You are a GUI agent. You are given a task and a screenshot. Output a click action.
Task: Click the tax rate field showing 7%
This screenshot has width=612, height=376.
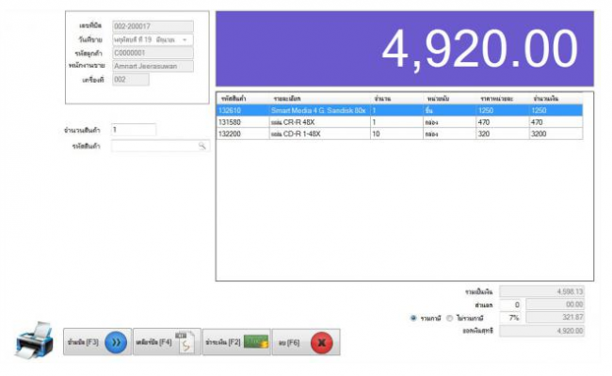510,318
